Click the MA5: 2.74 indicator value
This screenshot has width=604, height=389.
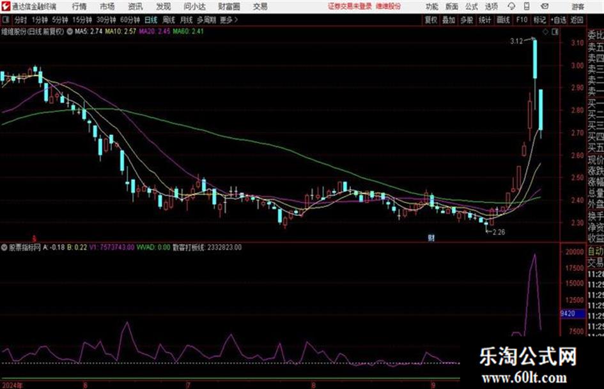(x=89, y=31)
